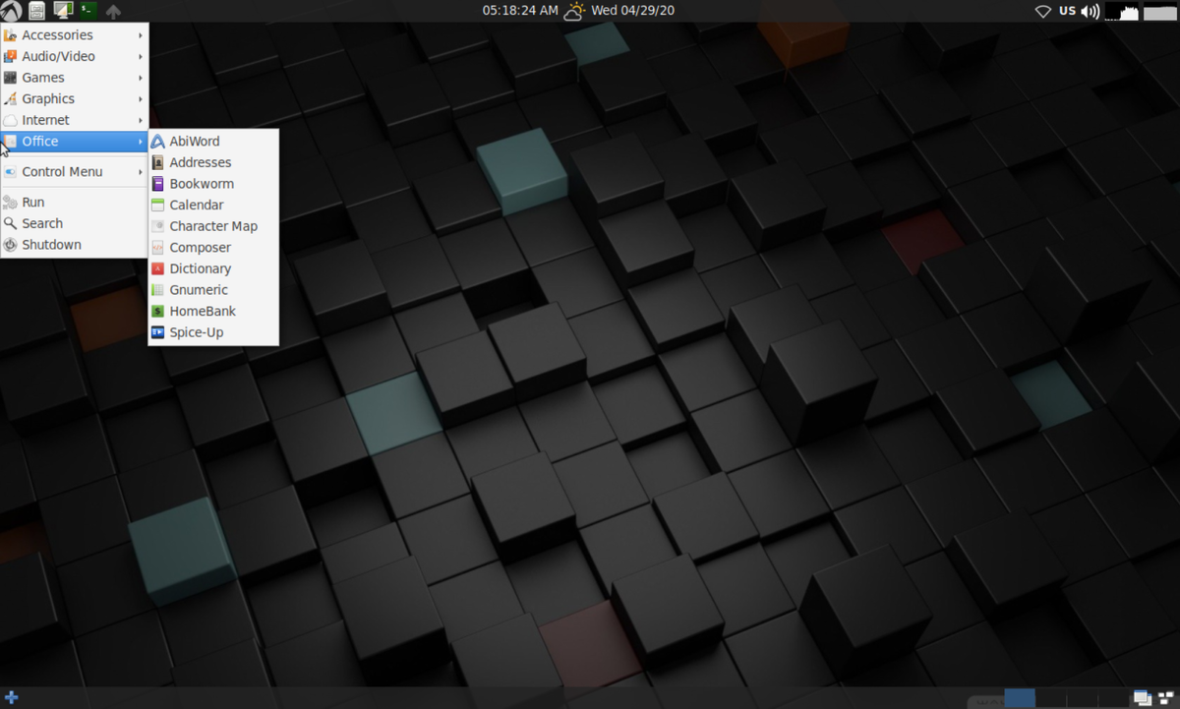This screenshot has height=709, width=1180.
Task: Choose Search from the main menu
Action: 75,223
